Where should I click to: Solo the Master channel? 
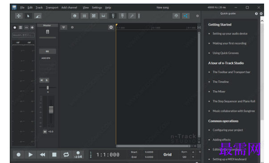coord(47,80)
